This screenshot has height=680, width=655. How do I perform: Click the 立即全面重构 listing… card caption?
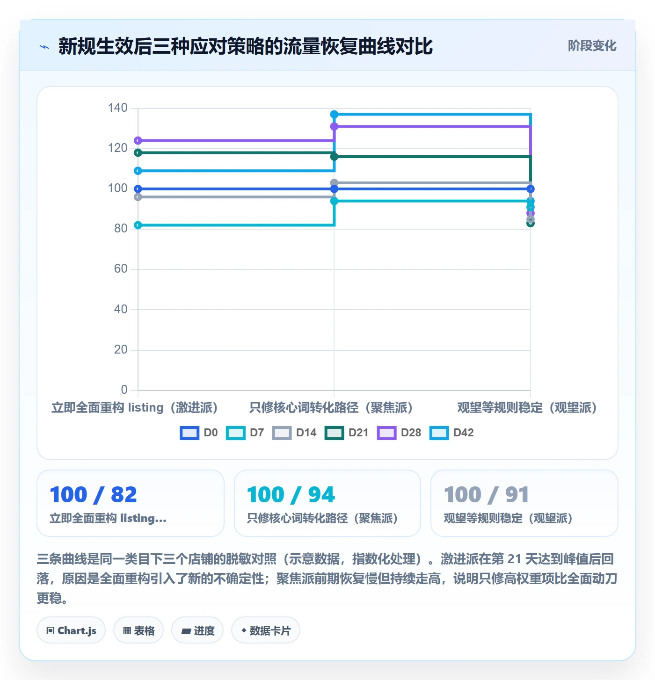[x=108, y=518]
